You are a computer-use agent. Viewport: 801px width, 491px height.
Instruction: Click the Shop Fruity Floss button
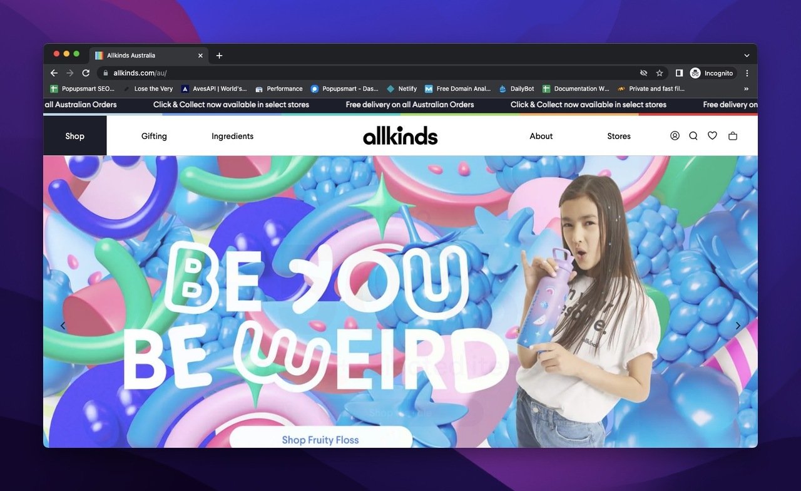click(x=320, y=438)
